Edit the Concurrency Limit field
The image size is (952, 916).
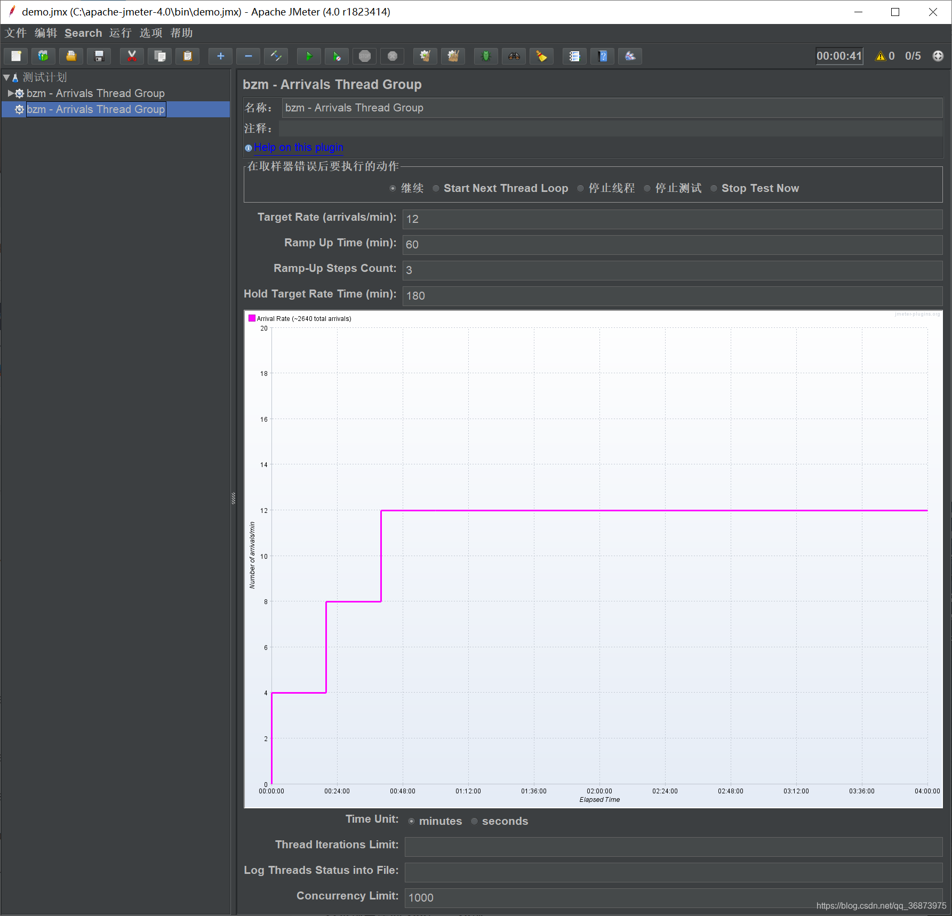click(x=674, y=898)
